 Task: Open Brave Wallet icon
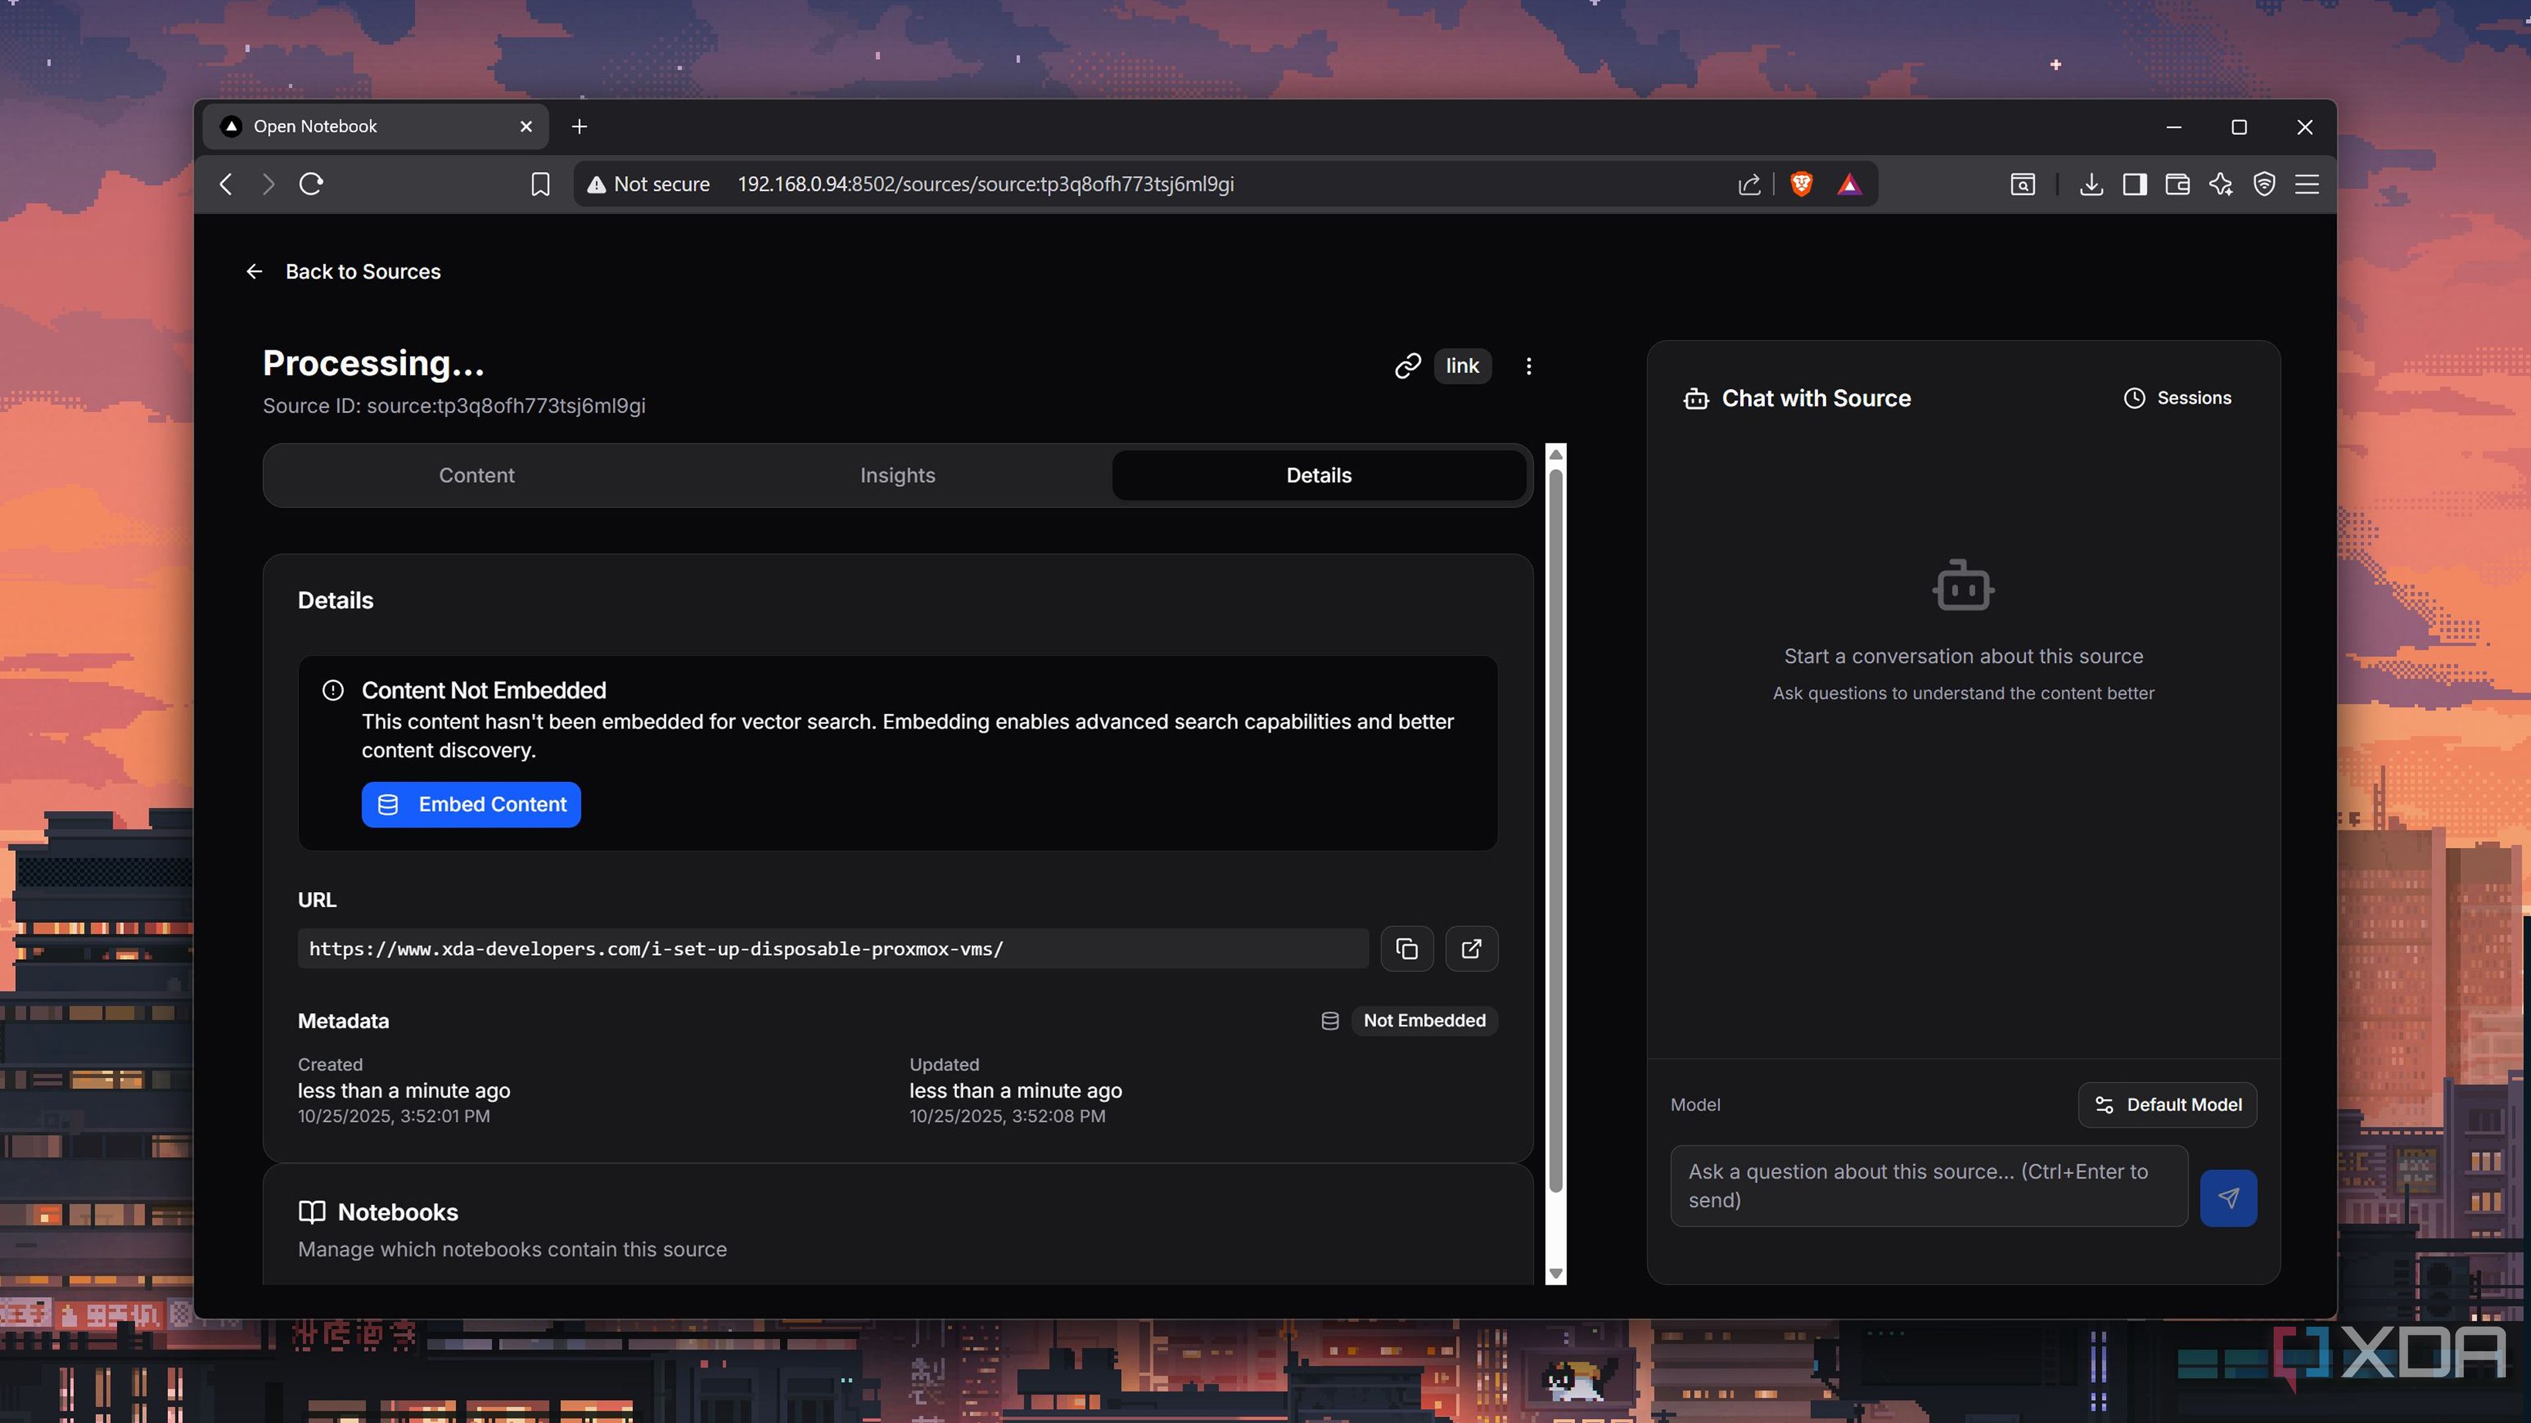click(2177, 184)
